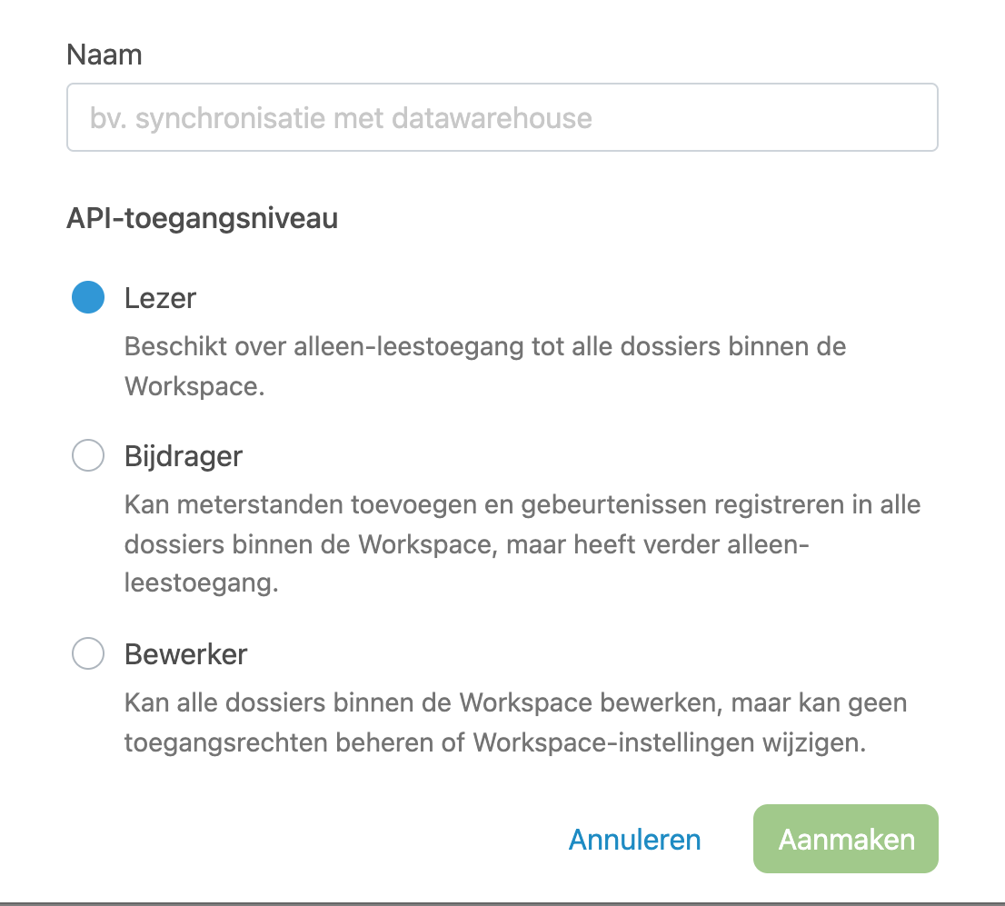Click the API-toegangsniveau heading

pos(202,219)
